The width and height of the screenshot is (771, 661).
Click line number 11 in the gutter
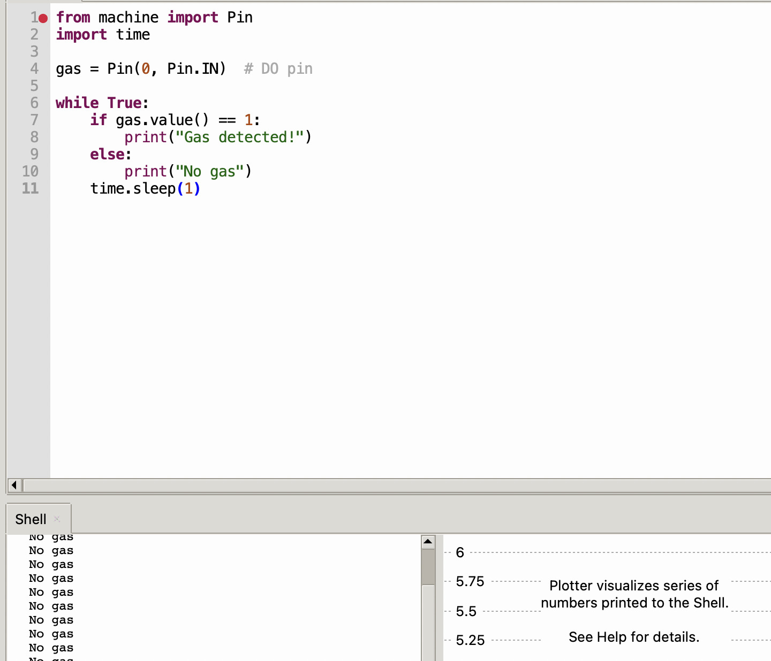tap(31, 189)
